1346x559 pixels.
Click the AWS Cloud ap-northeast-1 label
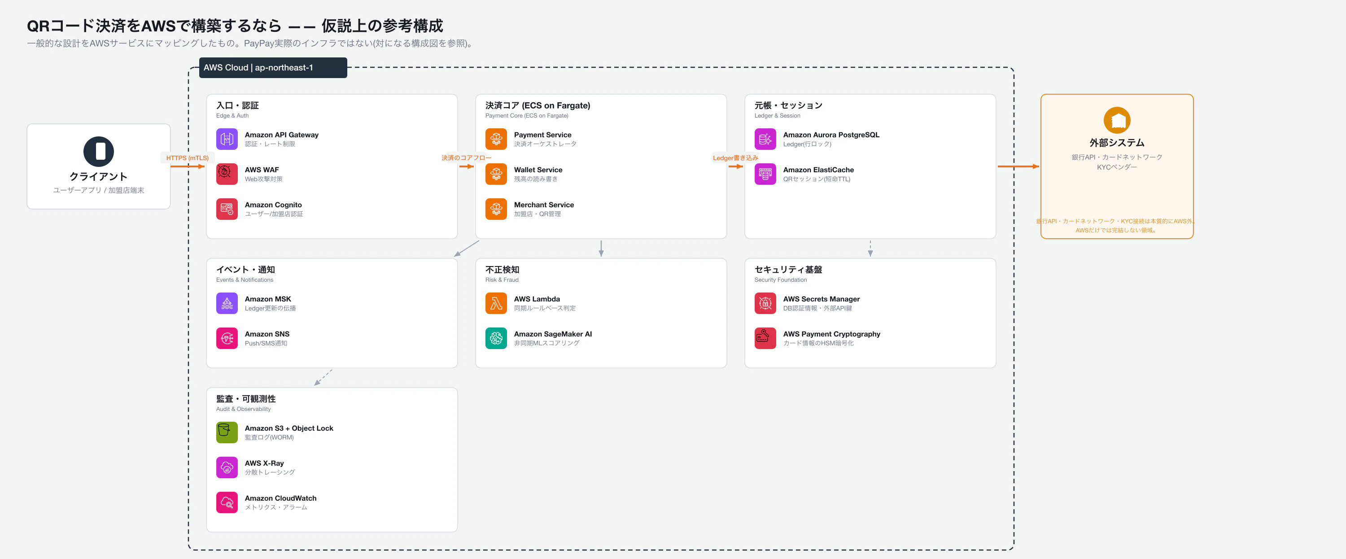(x=273, y=67)
